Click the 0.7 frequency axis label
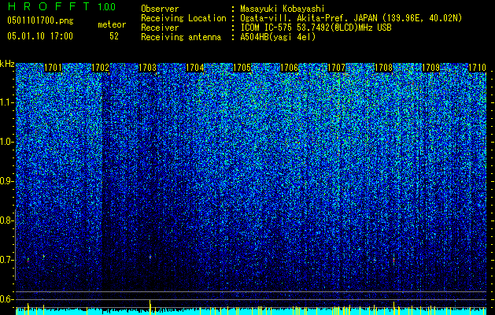This screenshot has width=495, height=315. (7, 260)
